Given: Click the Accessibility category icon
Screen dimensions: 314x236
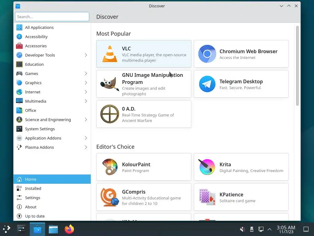Looking at the screenshot, I should point(19,37).
